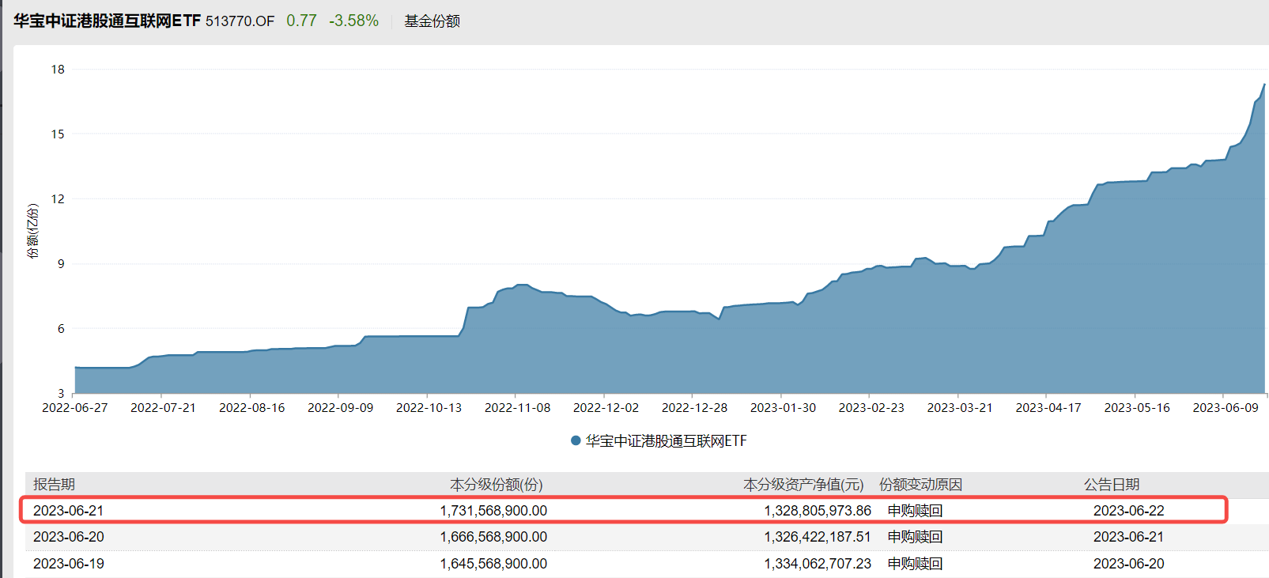
Task: Click the y-axis value 15
Action: (x=58, y=134)
